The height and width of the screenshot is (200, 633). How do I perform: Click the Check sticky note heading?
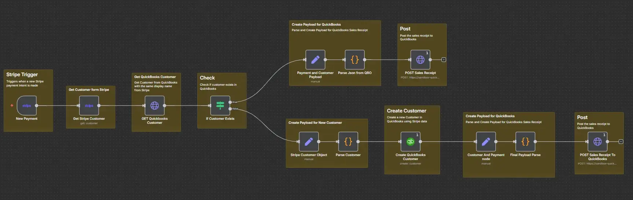pyautogui.click(x=207, y=78)
